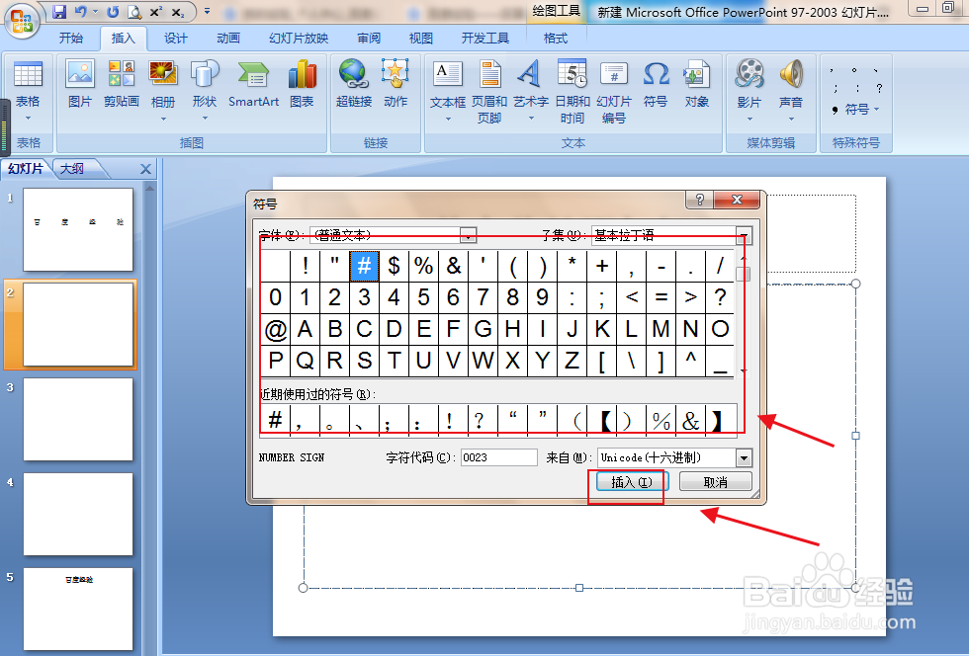This screenshot has height=656, width=969.
Task: Apply superscript from quick access toolbar
Action: [x=156, y=12]
